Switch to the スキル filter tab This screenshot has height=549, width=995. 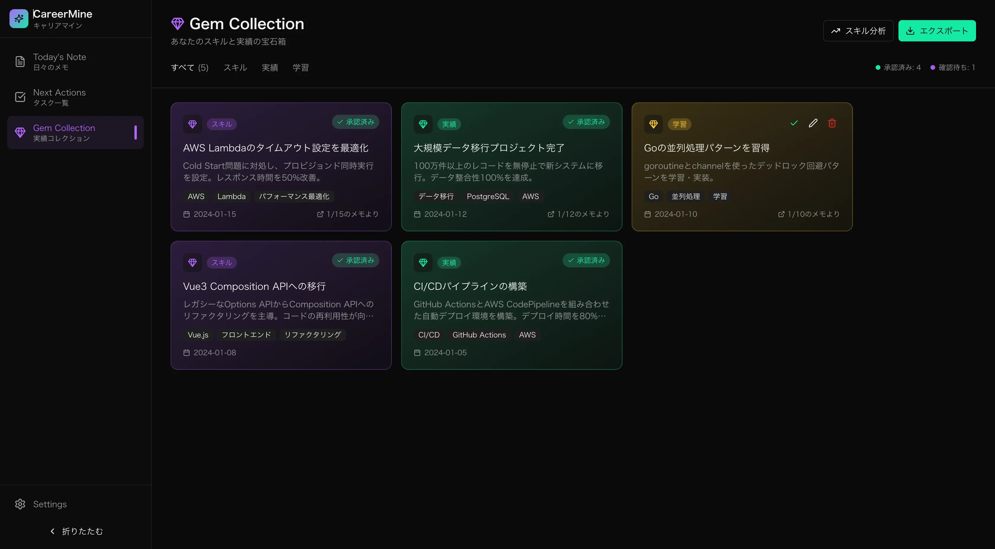(x=235, y=67)
